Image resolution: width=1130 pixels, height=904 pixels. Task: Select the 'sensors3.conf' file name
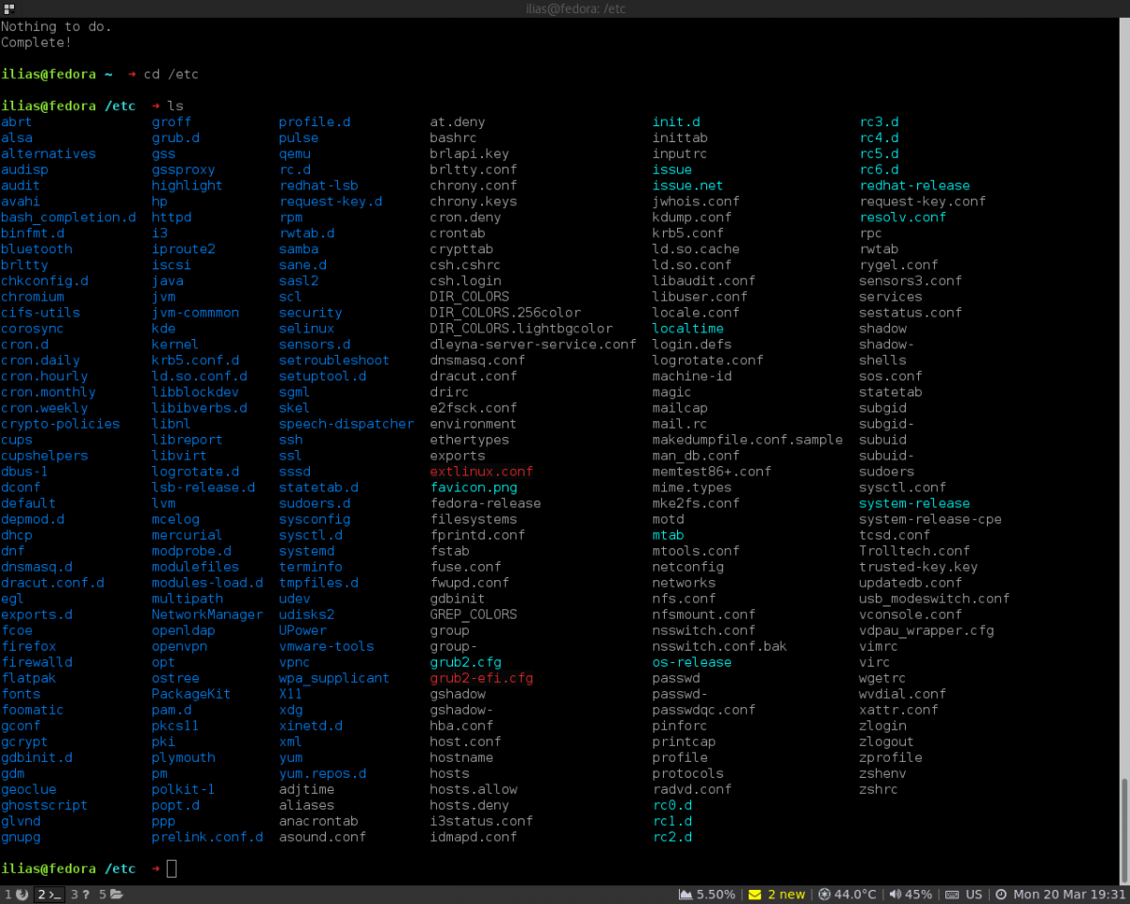(911, 281)
